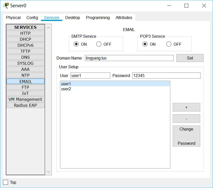Choose the TFTP service
This screenshot has height=188, width=213.
click(25, 51)
